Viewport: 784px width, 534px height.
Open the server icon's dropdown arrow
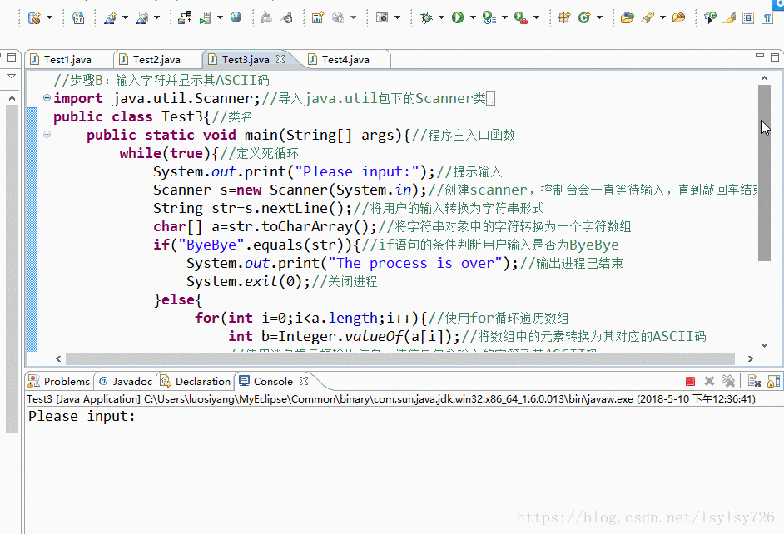(x=220, y=17)
